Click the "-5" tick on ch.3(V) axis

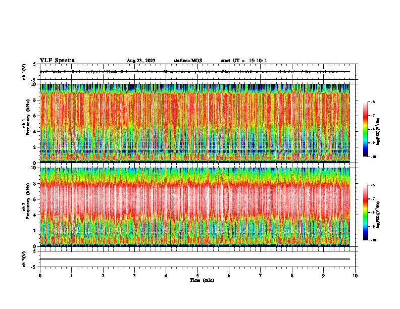pyautogui.click(x=34, y=267)
